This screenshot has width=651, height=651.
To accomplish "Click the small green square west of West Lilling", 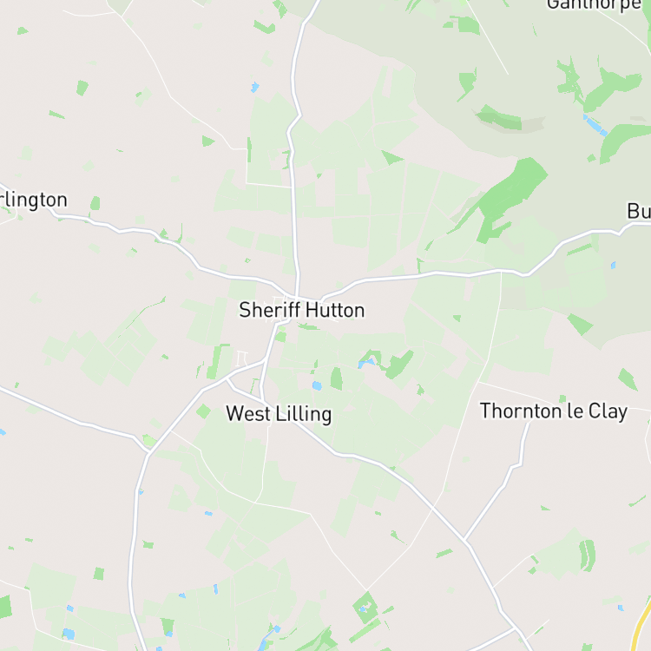I will point(203,411).
